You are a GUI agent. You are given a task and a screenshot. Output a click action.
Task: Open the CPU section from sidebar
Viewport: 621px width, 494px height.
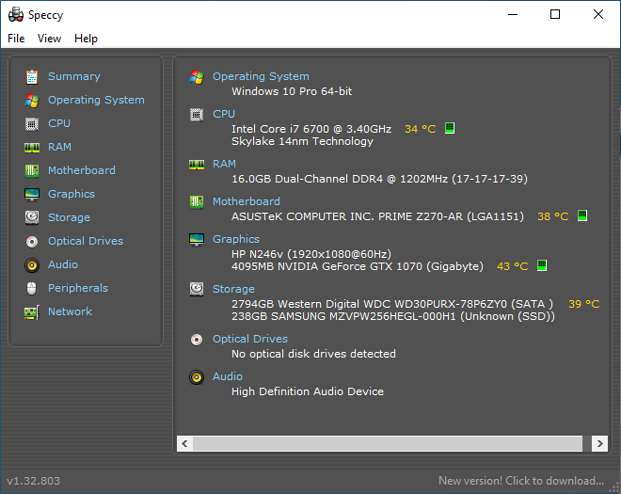point(59,123)
